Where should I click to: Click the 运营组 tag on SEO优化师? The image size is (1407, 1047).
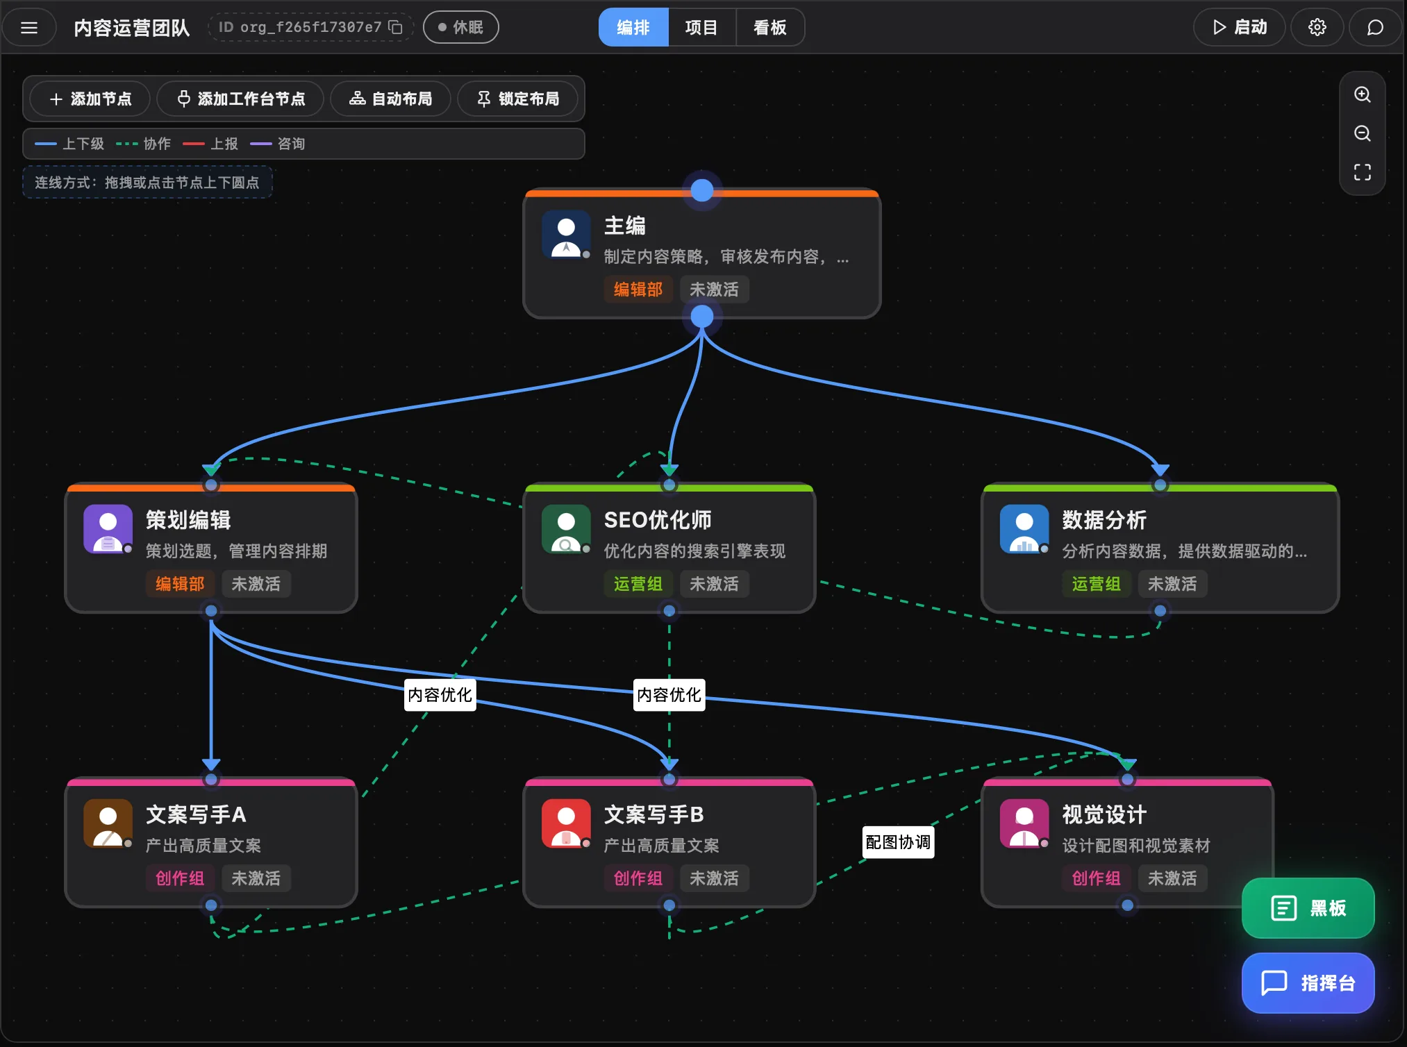[x=638, y=584]
